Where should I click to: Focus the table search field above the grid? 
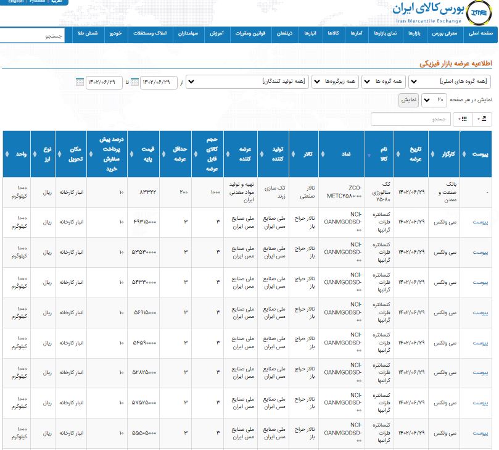point(411,119)
